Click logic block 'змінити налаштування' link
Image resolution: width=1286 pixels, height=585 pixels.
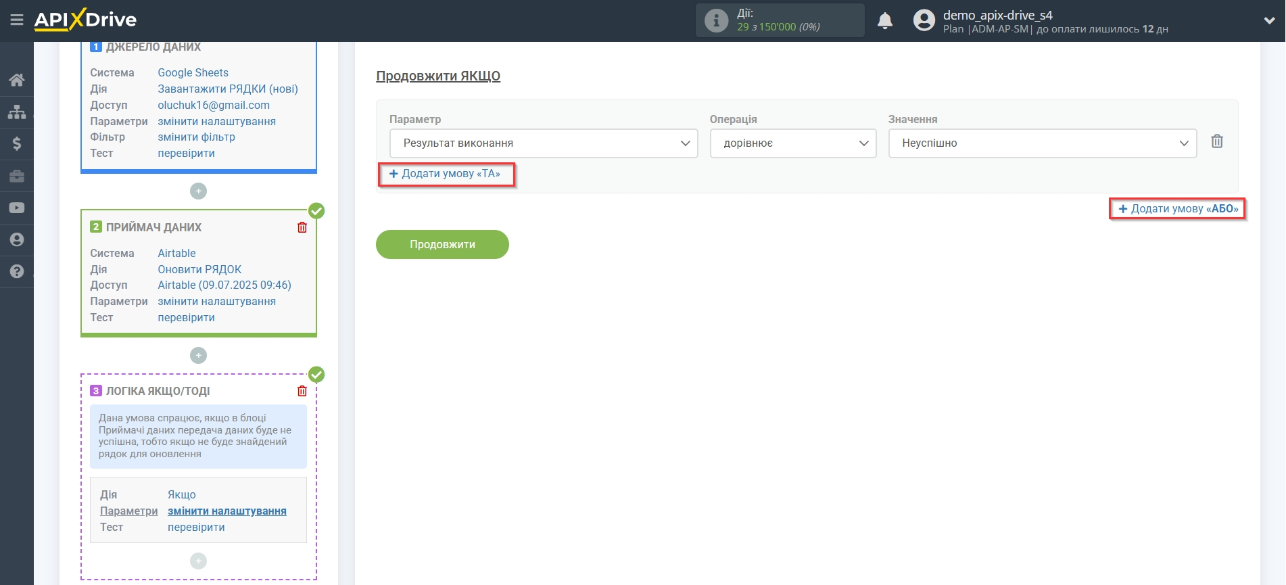point(227,511)
